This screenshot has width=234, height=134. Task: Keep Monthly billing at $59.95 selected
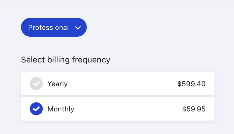[x=117, y=109]
